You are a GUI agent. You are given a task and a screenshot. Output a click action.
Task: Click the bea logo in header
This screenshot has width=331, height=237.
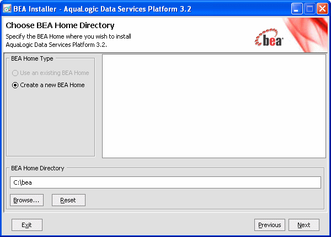(x=269, y=37)
